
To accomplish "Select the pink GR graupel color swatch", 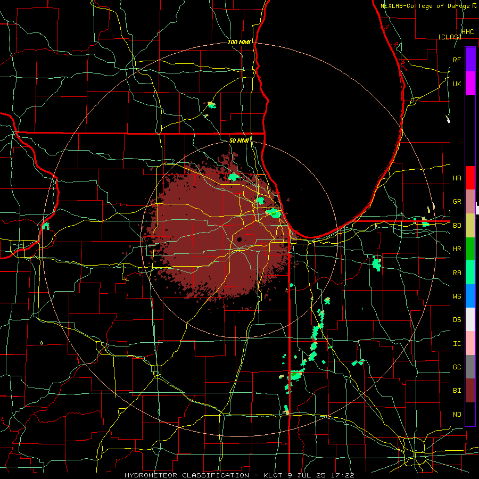I will tap(470, 202).
